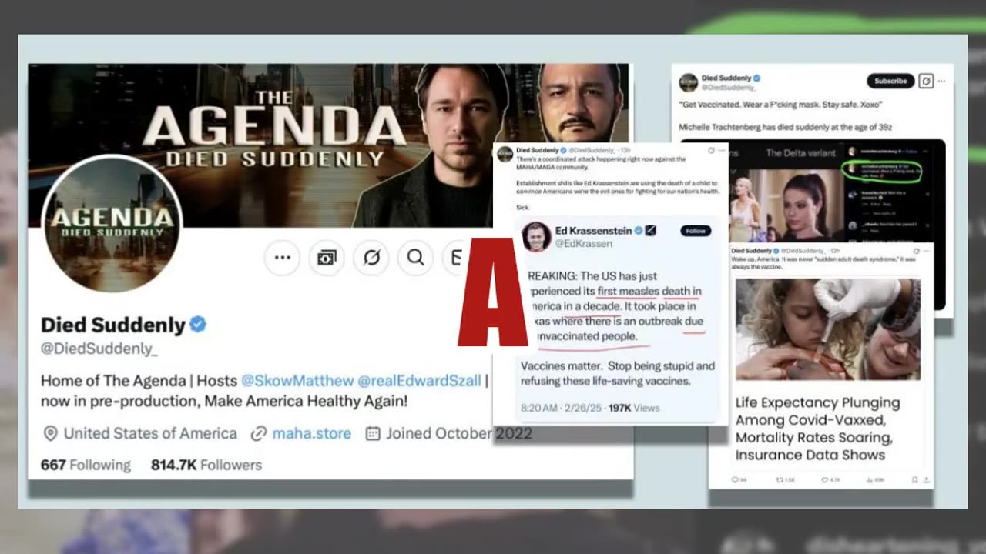This screenshot has width=986, height=554.
Task: Click Ed Krassenstein's avatar photo
Action: pyautogui.click(x=536, y=236)
